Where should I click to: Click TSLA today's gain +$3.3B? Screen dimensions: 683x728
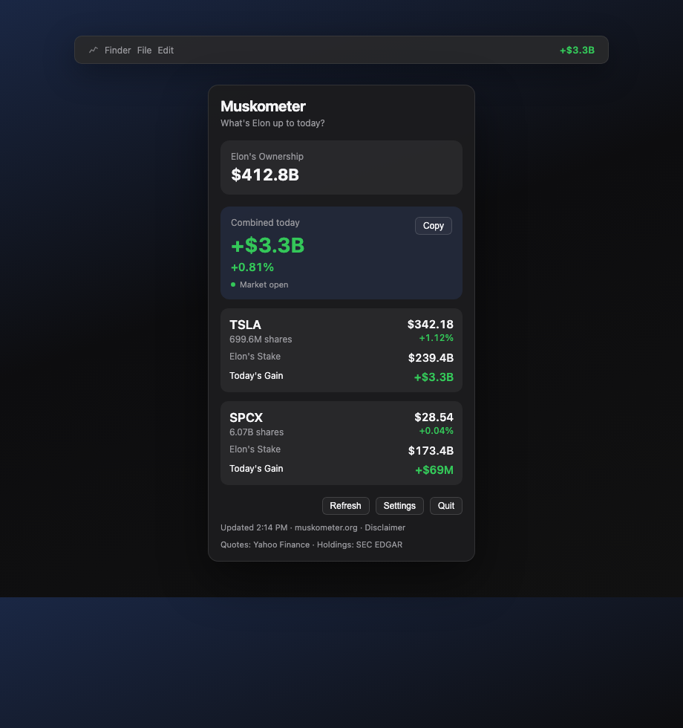(x=434, y=377)
